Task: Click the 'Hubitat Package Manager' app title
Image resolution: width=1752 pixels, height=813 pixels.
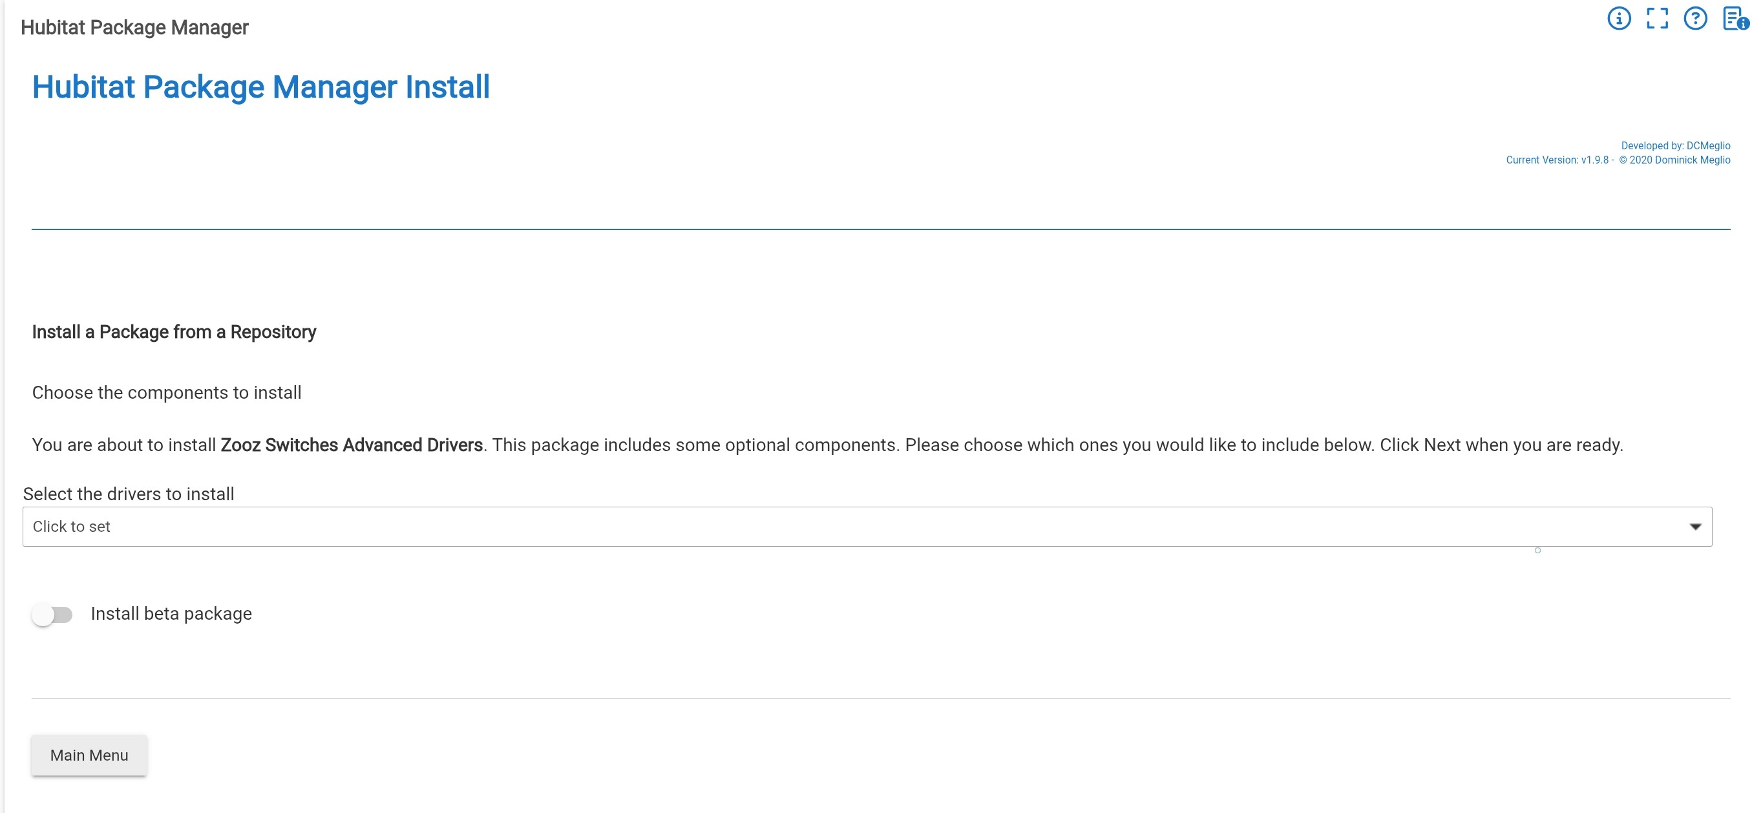Action: 134,27
